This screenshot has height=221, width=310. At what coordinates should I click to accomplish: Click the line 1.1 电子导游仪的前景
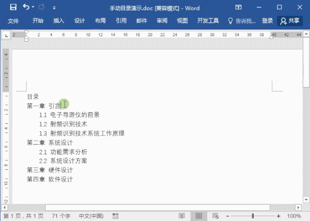[69, 115]
